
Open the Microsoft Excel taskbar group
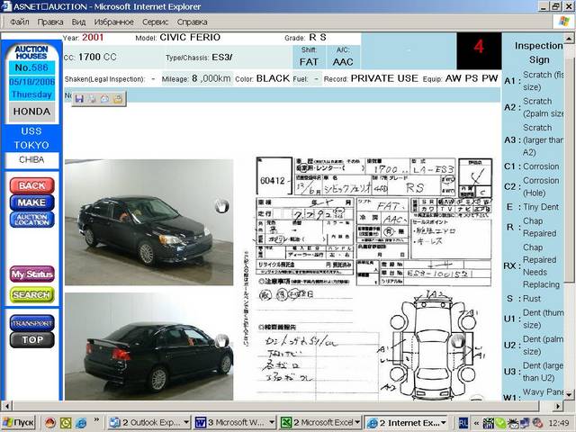(320, 422)
